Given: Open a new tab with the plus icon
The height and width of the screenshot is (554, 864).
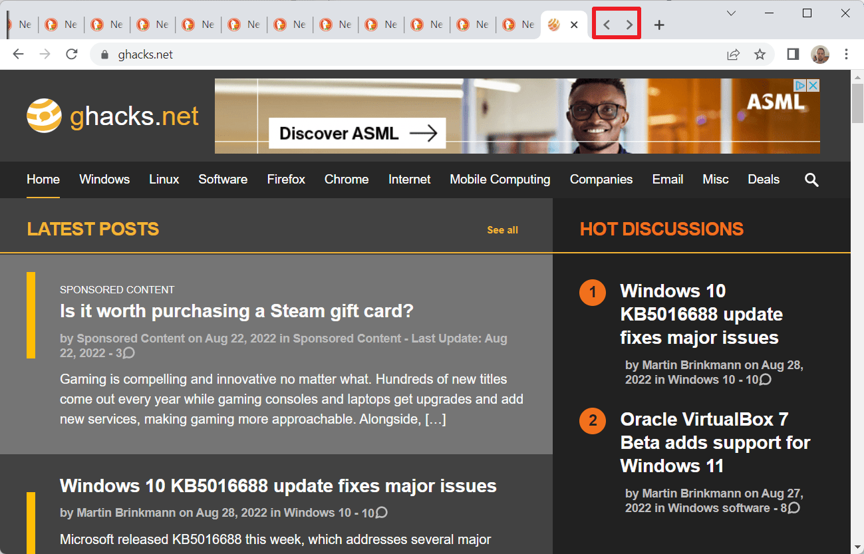Looking at the screenshot, I should pyautogui.click(x=658, y=25).
